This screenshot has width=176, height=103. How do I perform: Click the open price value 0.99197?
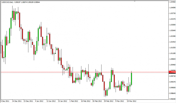click(17, 2)
